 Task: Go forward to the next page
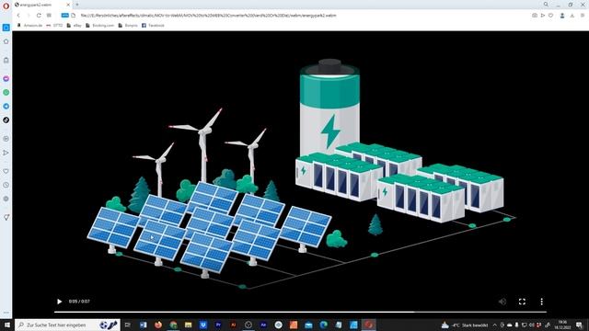(x=29, y=16)
